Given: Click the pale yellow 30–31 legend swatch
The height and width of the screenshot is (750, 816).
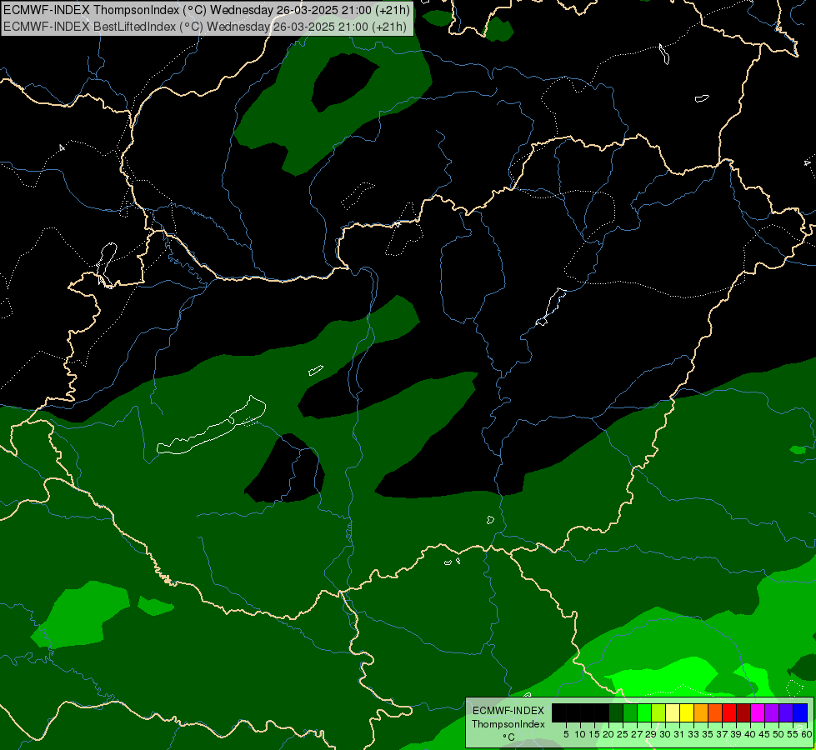Looking at the screenshot, I should [673, 712].
